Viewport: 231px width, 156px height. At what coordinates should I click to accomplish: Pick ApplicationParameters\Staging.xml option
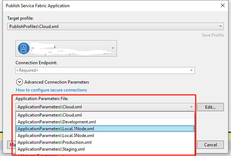[x=105, y=149]
